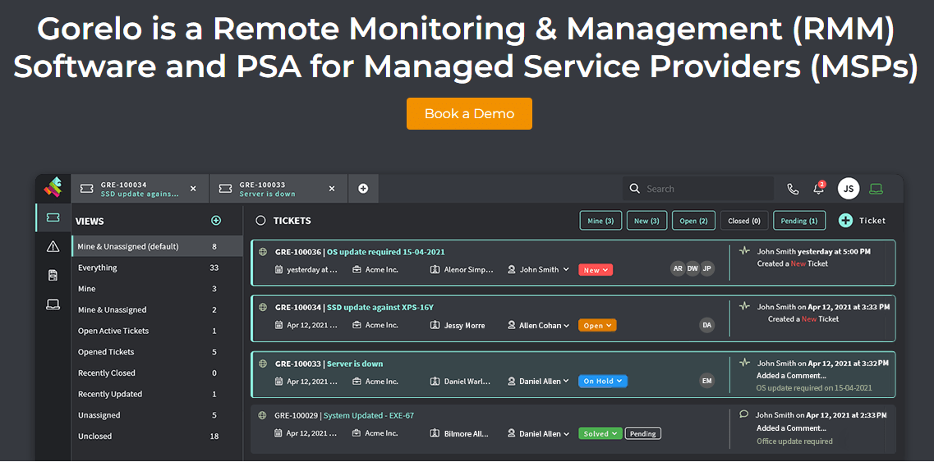The width and height of the screenshot is (934, 462).
Task: Expand the New status dropdown on GRE-100036
Action: pos(596,270)
